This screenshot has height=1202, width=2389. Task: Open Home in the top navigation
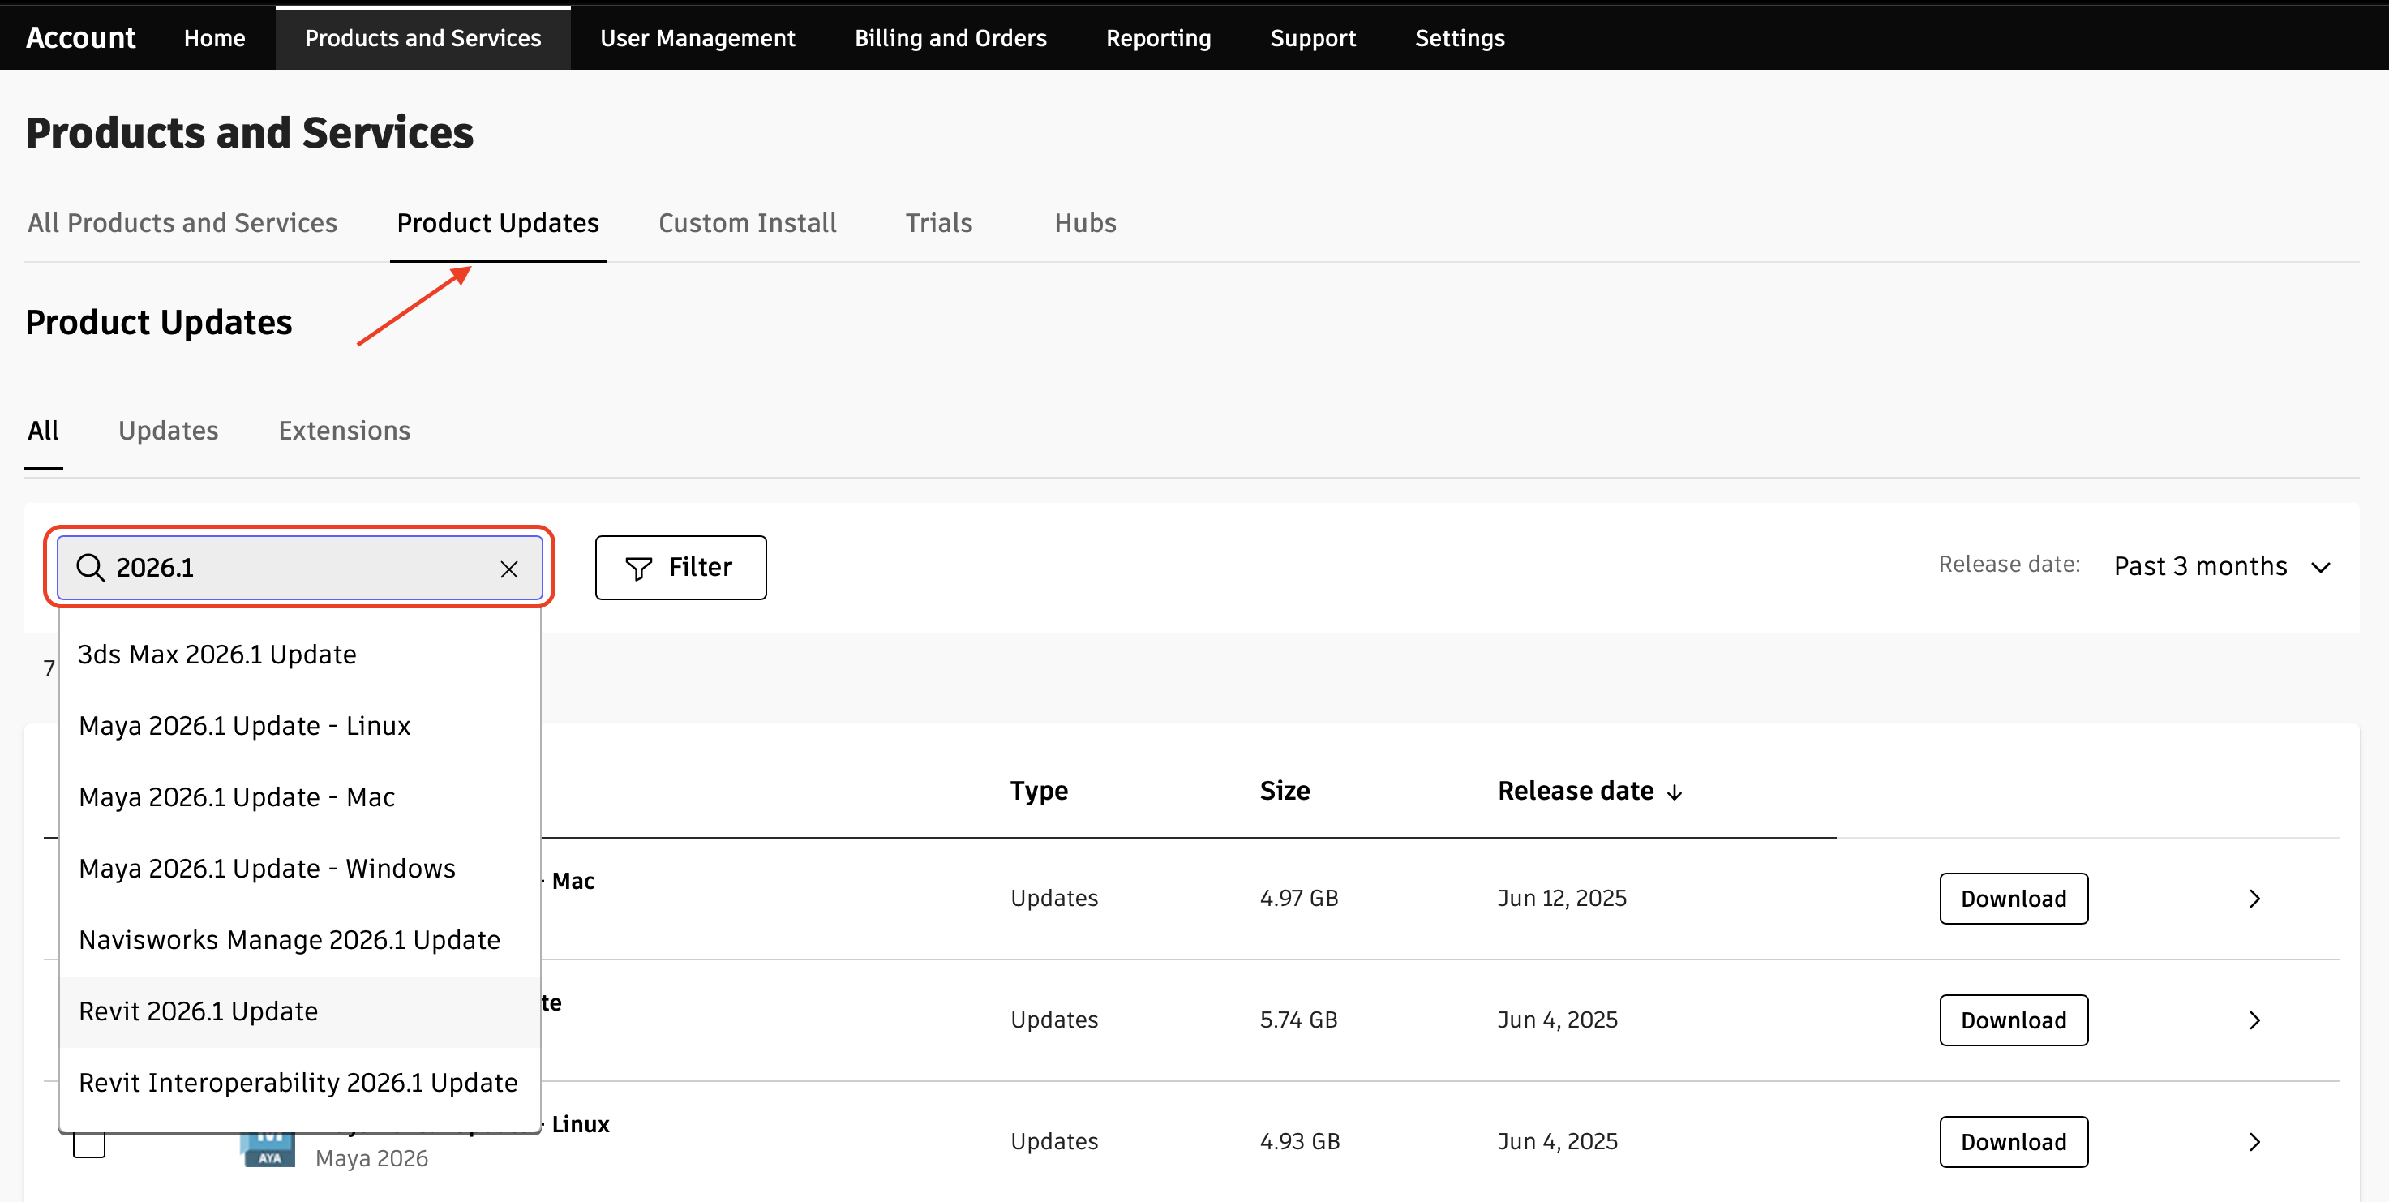pyautogui.click(x=214, y=38)
